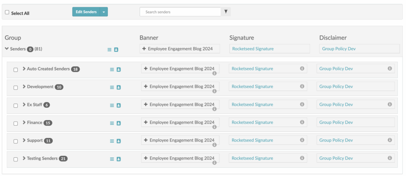Click the list icon in Senders header row
Image resolution: width=406 pixels, height=176 pixels.
coord(110,50)
